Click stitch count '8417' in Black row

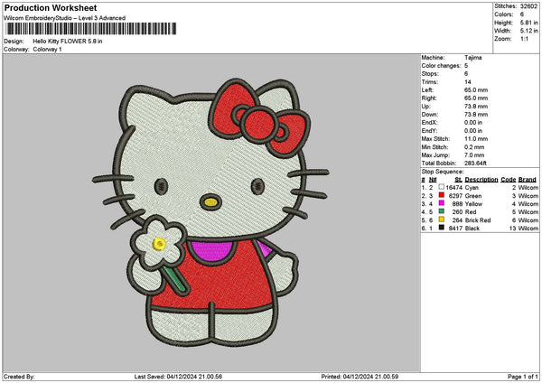point(455,229)
